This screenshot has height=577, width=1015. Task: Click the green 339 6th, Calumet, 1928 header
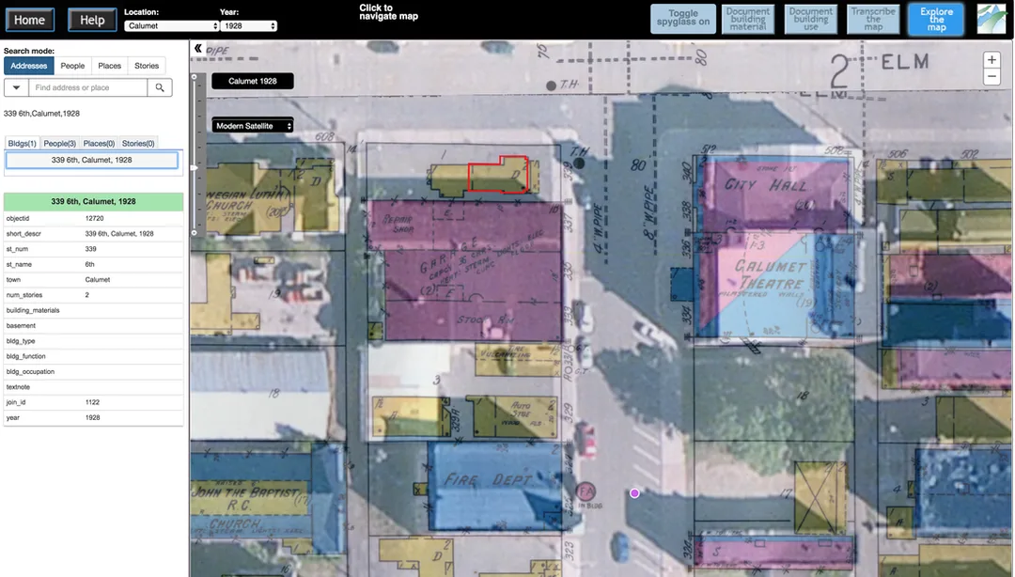pos(93,201)
